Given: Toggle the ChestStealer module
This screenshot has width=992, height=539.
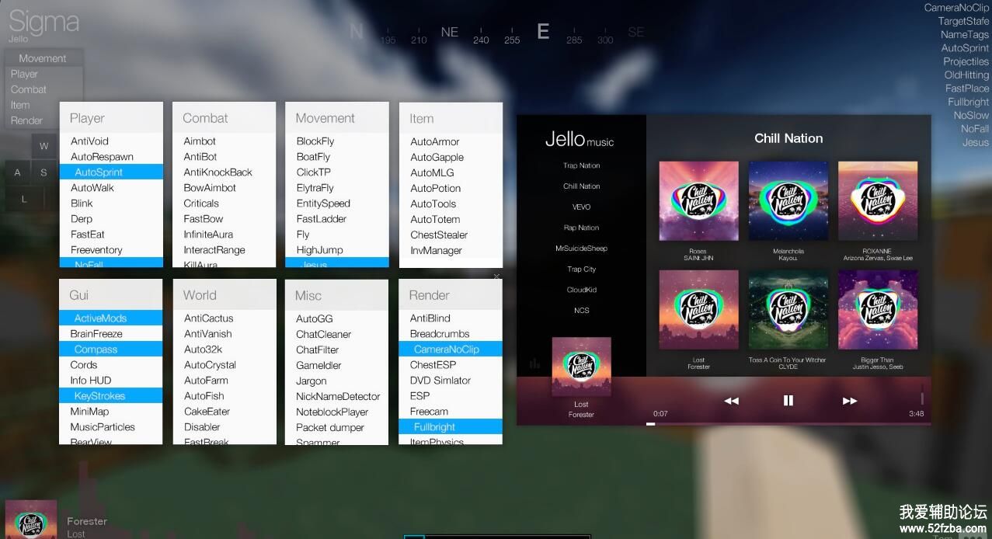Looking at the screenshot, I should tap(451, 235).
